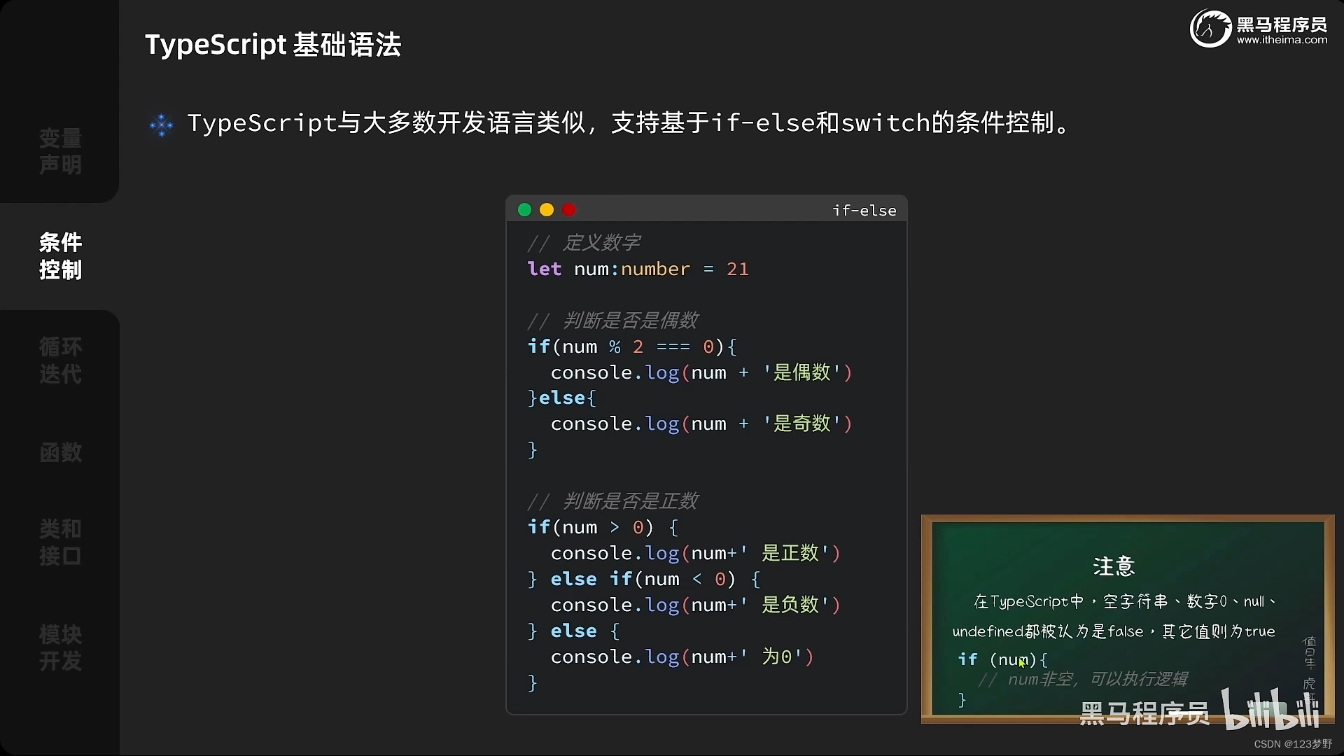Screen dimensions: 1344x756
Task: Click the green traffic-light button on code window
Action: [x=524, y=209]
